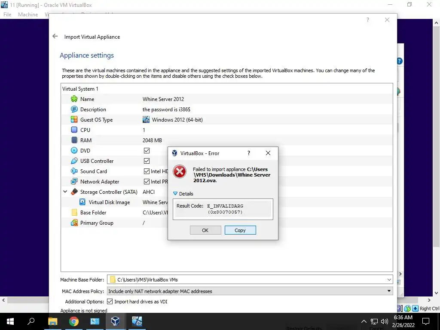Click the Guest OS Type row icon

(74, 119)
